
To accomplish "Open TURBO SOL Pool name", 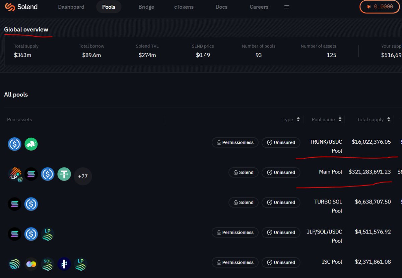I will tap(328, 206).
